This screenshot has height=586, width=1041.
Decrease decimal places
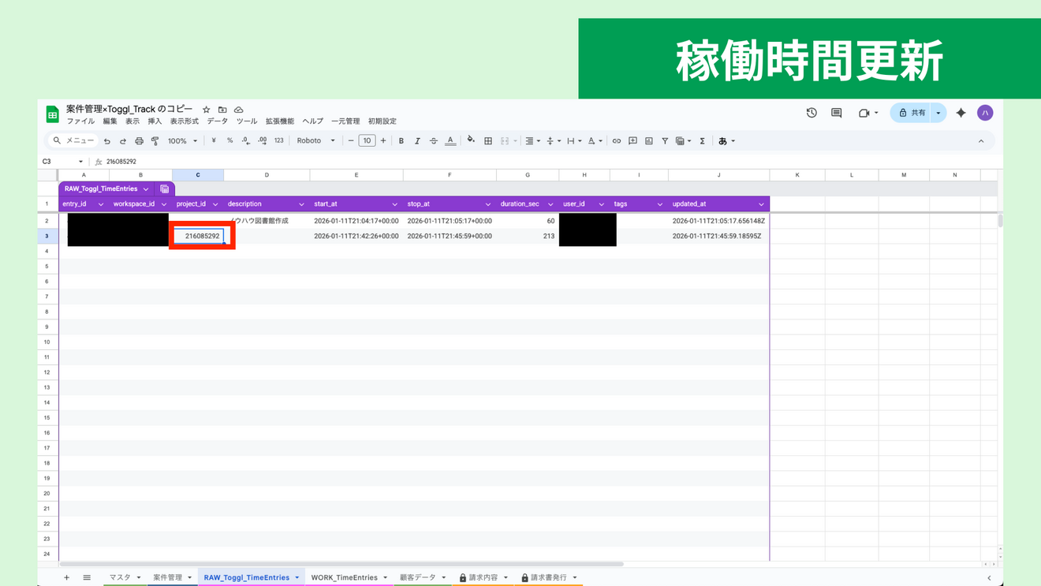pyautogui.click(x=245, y=141)
